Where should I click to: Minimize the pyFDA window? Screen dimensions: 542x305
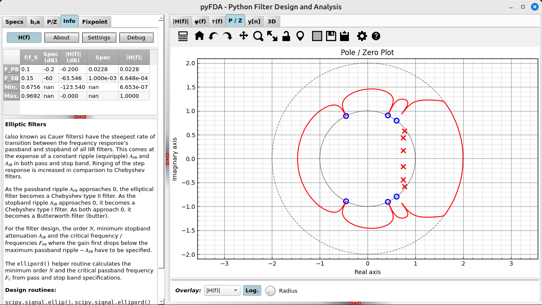pyautogui.click(x=512, y=7)
